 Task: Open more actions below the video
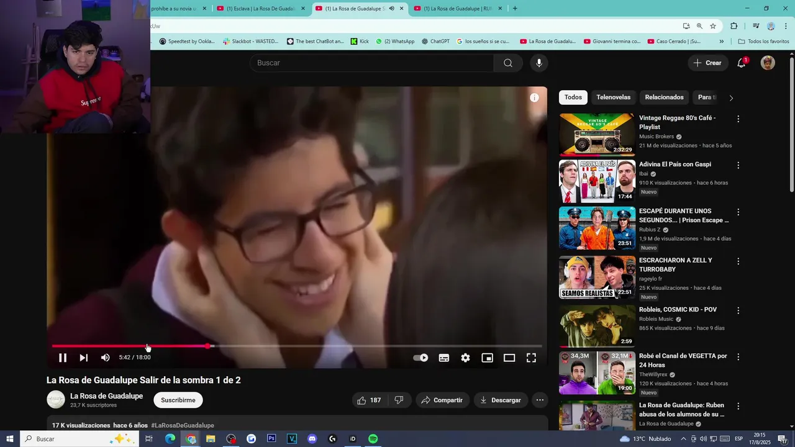(540, 400)
